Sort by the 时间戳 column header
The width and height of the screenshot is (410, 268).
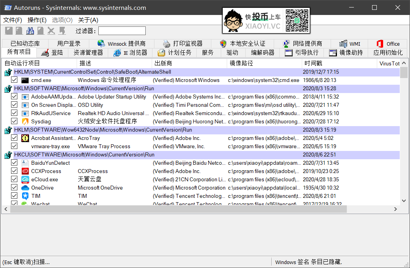[x=339, y=63]
